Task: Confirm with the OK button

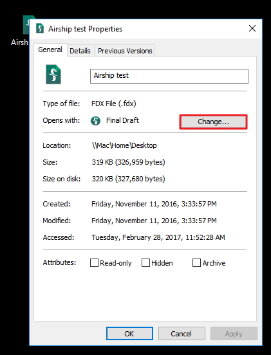Action: [129, 334]
